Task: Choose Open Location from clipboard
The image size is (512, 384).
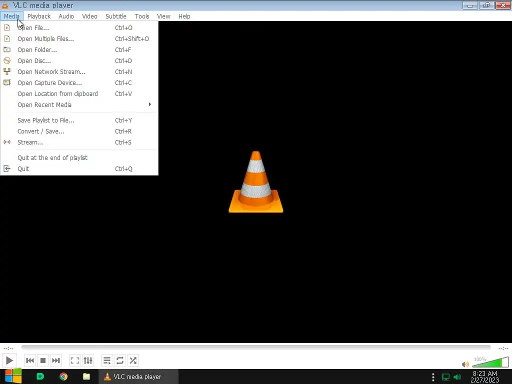Action: coord(79,94)
